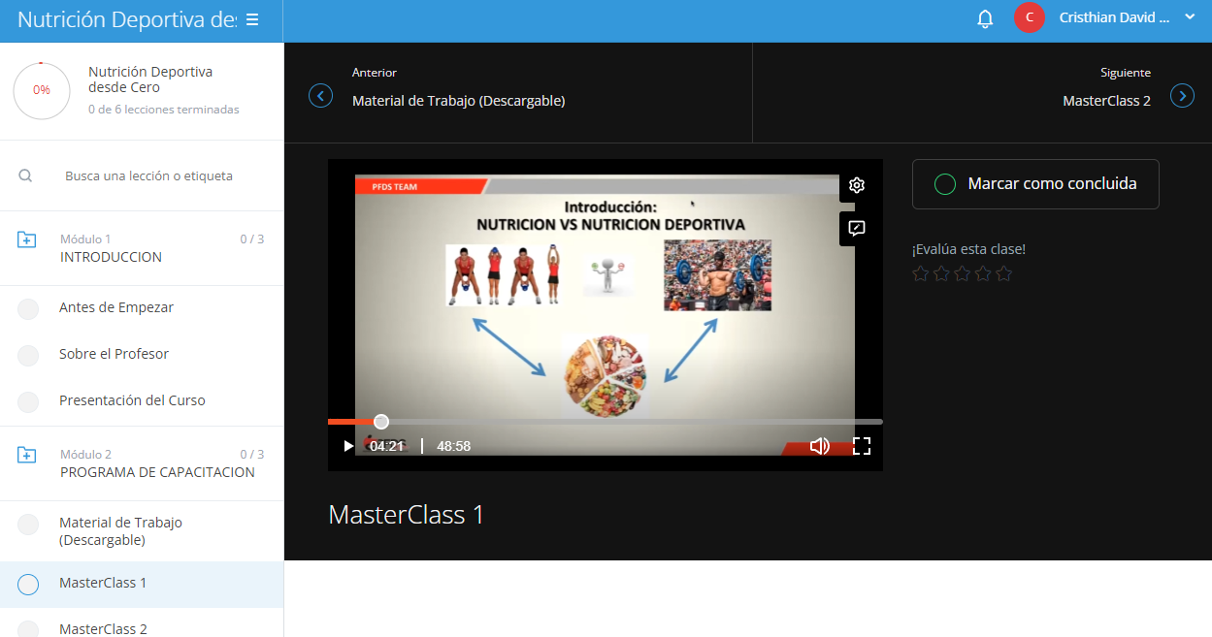Screen dimensions: 1212x637
Task: Enter fullscreen video mode
Action: pyautogui.click(x=862, y=446)
